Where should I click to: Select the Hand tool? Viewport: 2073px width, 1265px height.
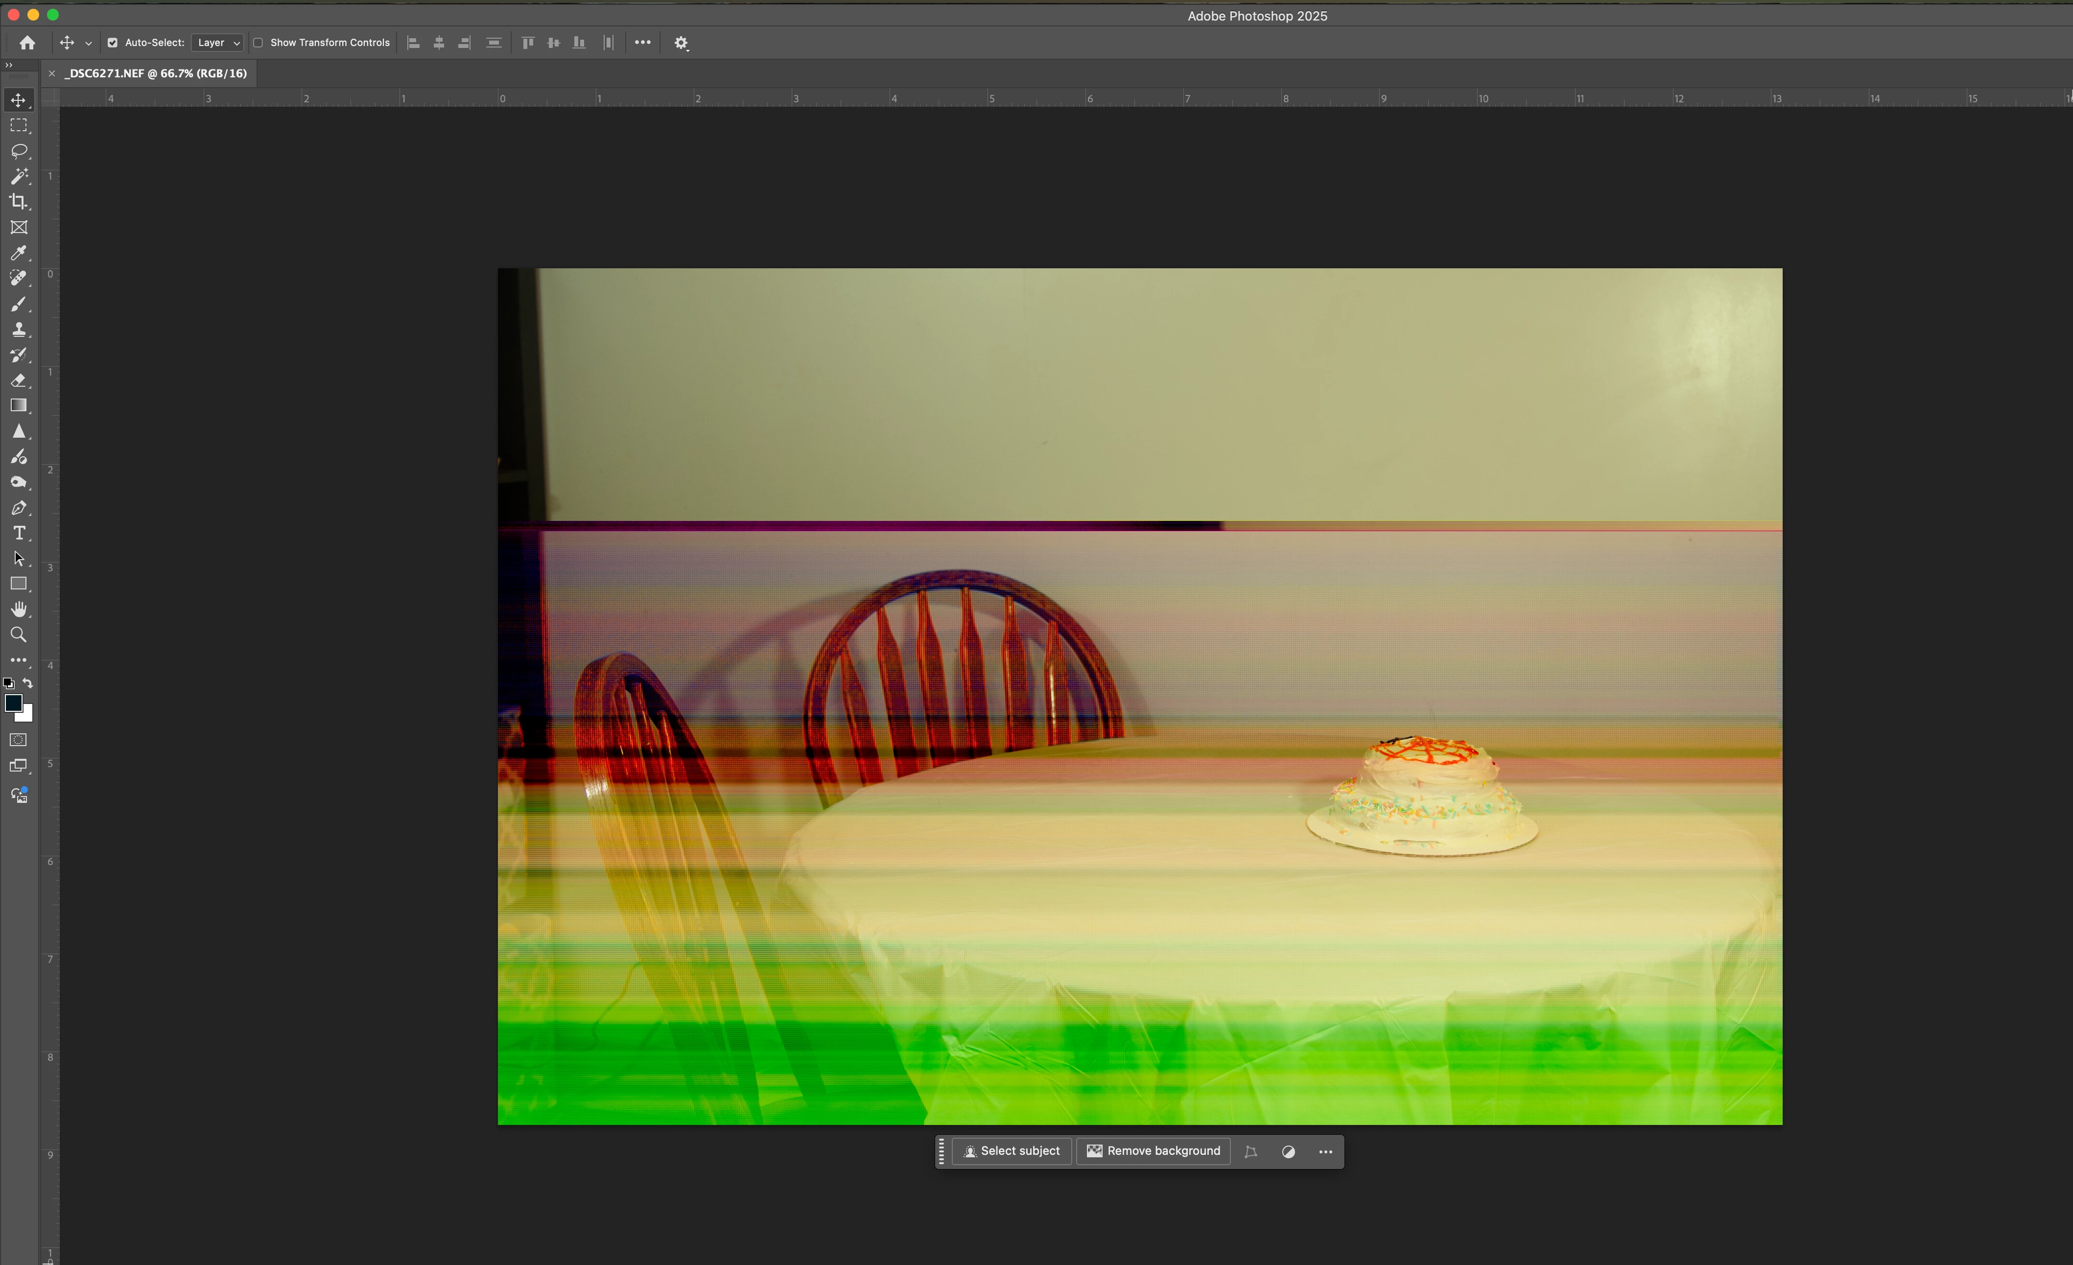pyautogui.click(x=19, y=609)
